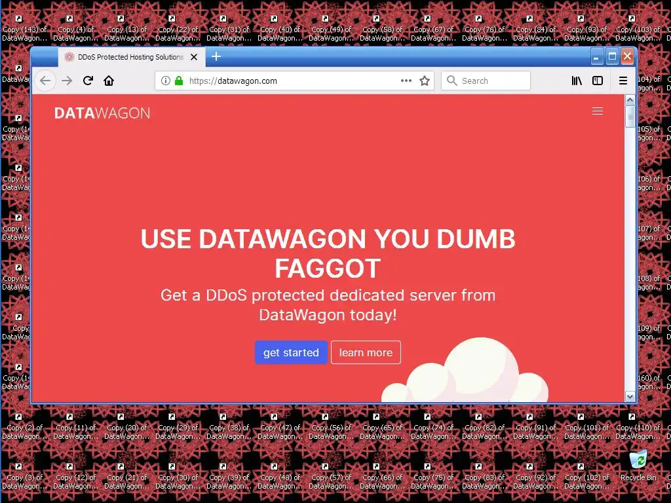
Task: Select Copy (39) of DataWagon shortcut
Action: pyautogui.click(x=229, y=477)
